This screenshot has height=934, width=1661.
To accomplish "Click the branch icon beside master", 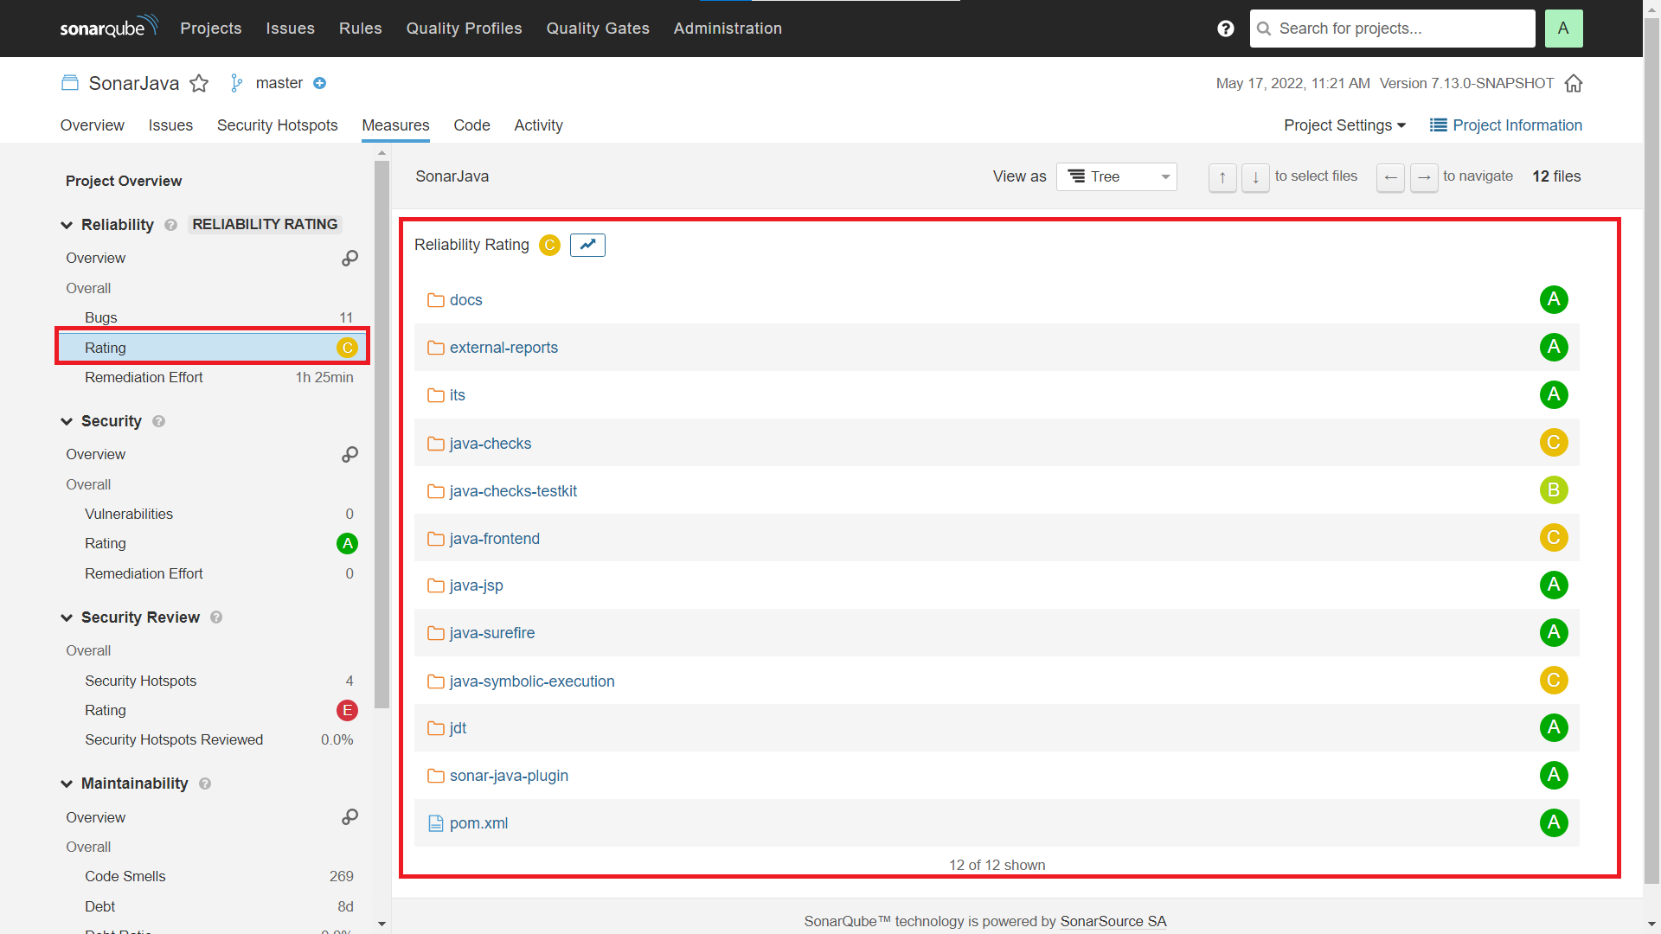I will (x=236, y=83).
